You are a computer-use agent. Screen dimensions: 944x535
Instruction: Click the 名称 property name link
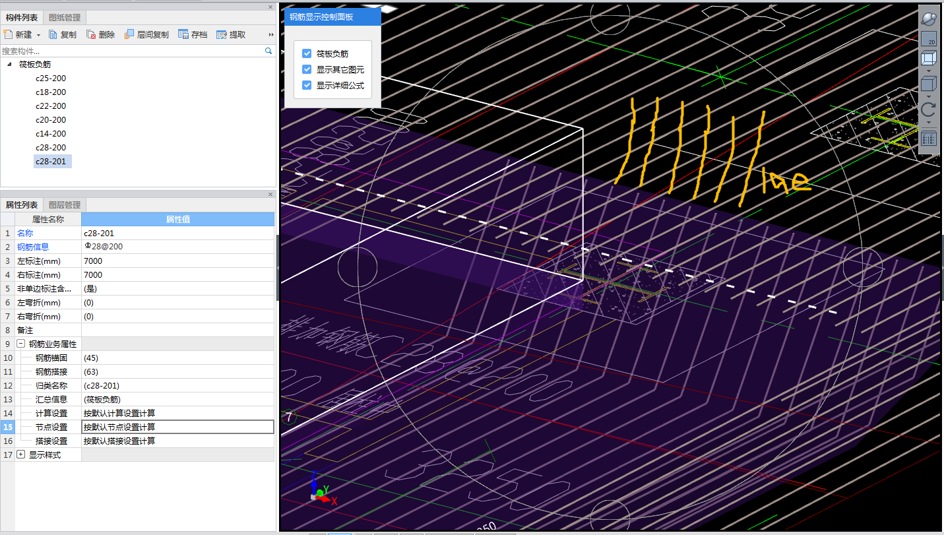(25, 233)
